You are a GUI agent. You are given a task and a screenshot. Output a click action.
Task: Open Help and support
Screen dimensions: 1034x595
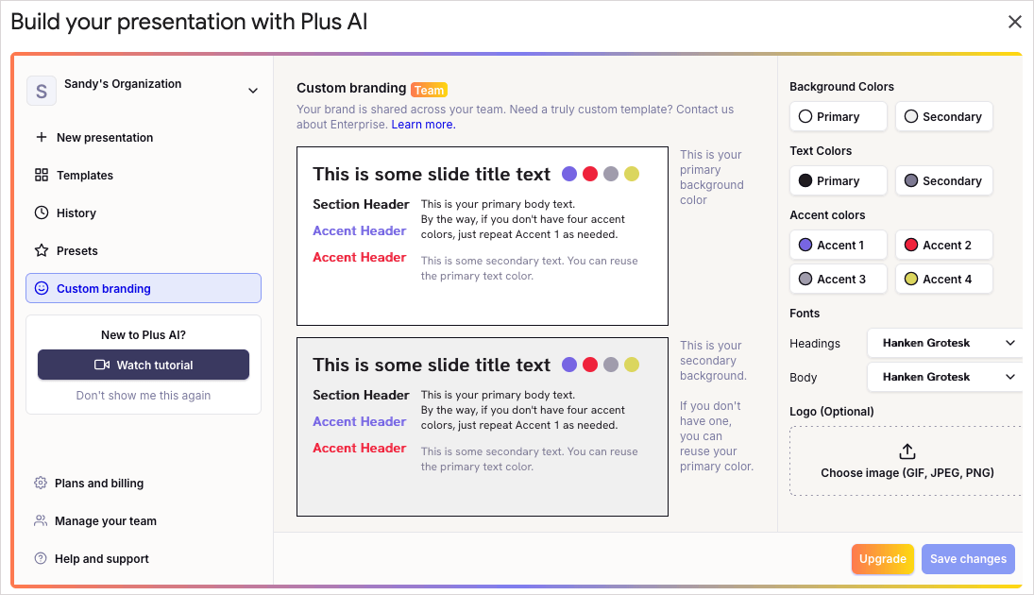[144, 558]
